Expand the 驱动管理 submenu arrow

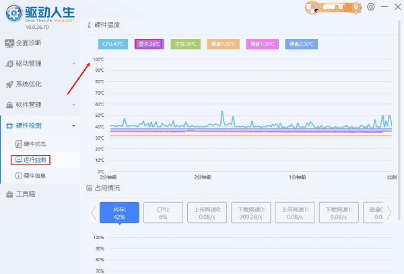pos(73,64)
